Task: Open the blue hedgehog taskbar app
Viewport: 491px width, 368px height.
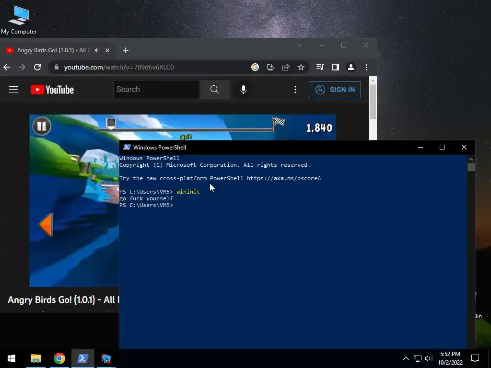Action: [106, 358]
